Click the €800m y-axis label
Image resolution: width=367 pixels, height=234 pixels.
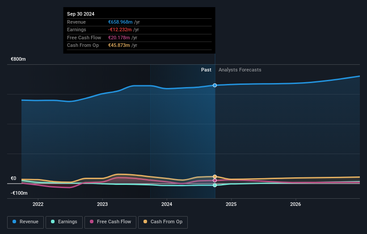click(x=18, y=59)
